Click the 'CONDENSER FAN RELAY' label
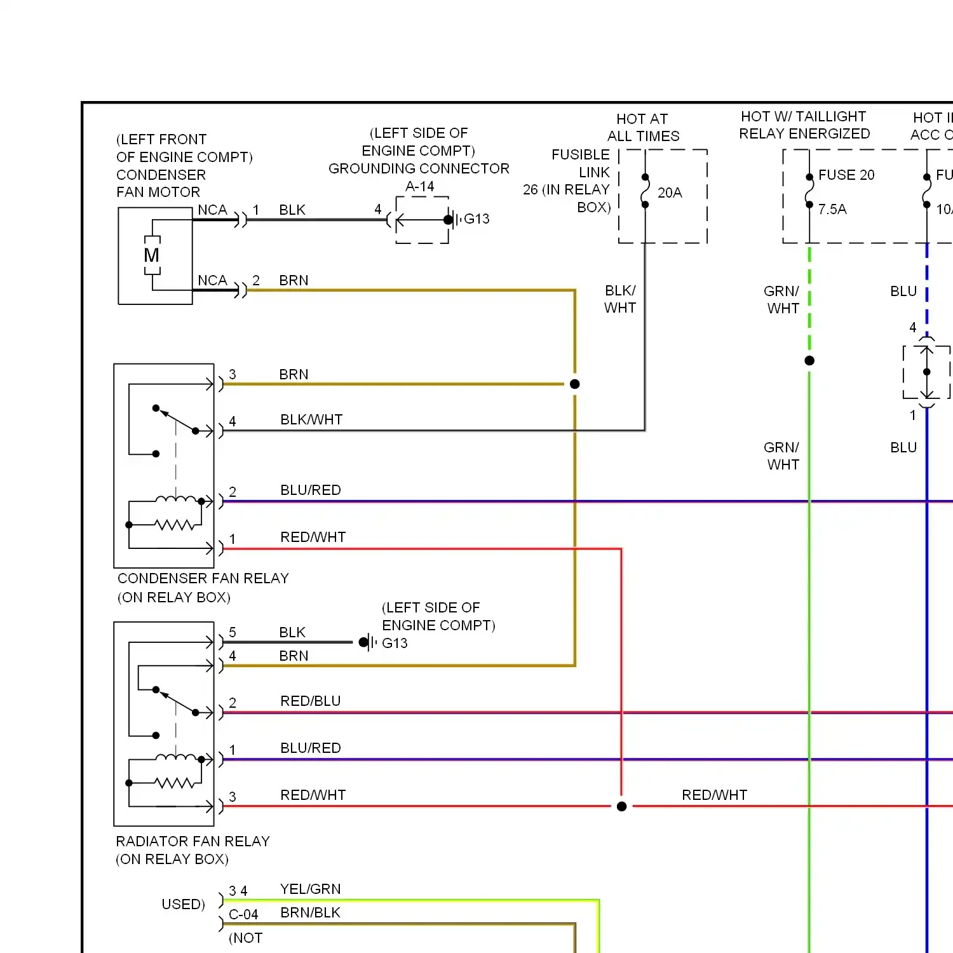The image size is (953, 953). 203,578
